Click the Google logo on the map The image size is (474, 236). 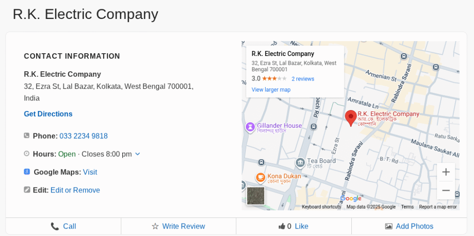pyautogui.click(x=351, y=199)
